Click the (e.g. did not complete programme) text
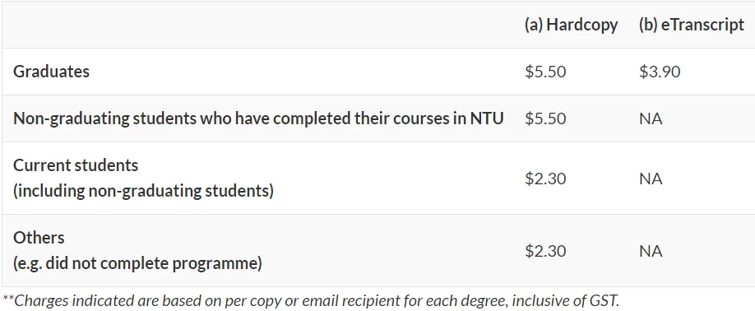This screenshot has height=311, width=755. (137, 263)
